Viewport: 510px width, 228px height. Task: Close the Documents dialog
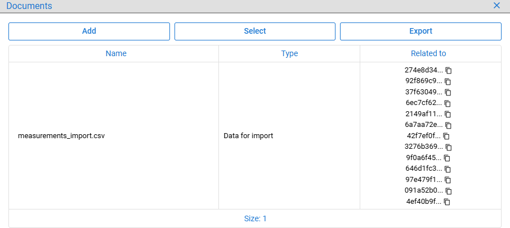click(x=496, y=6)
